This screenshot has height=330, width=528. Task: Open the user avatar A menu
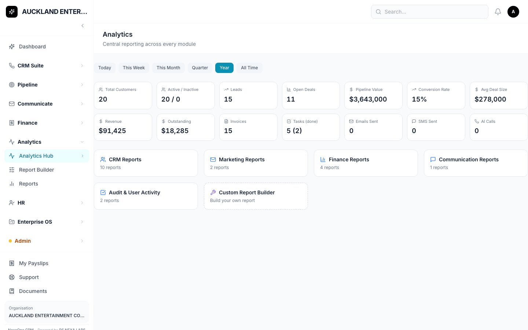[x=513, y=12]
